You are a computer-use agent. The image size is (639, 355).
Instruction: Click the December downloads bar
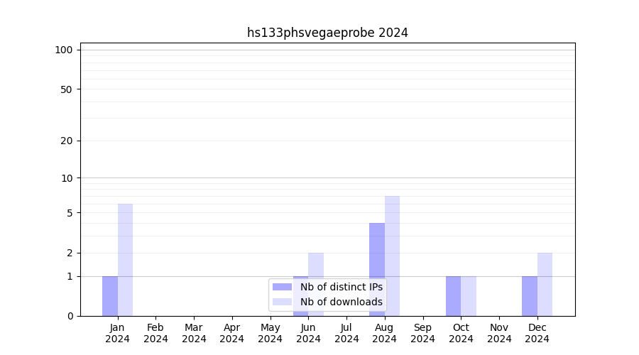pos(545,284)
